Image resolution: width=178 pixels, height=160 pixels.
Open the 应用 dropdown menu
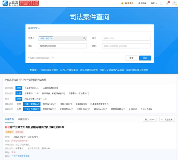[x=154, y=3]
